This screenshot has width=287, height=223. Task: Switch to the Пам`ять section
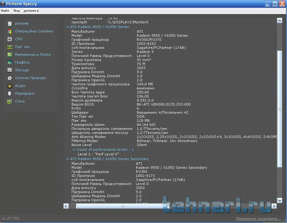coord(22,47)
